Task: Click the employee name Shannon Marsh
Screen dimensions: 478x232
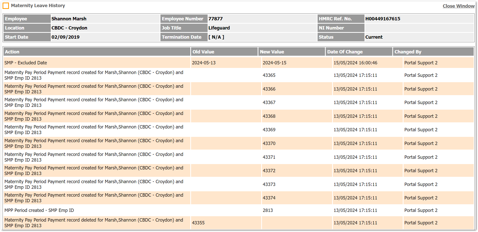Action: 69,19
